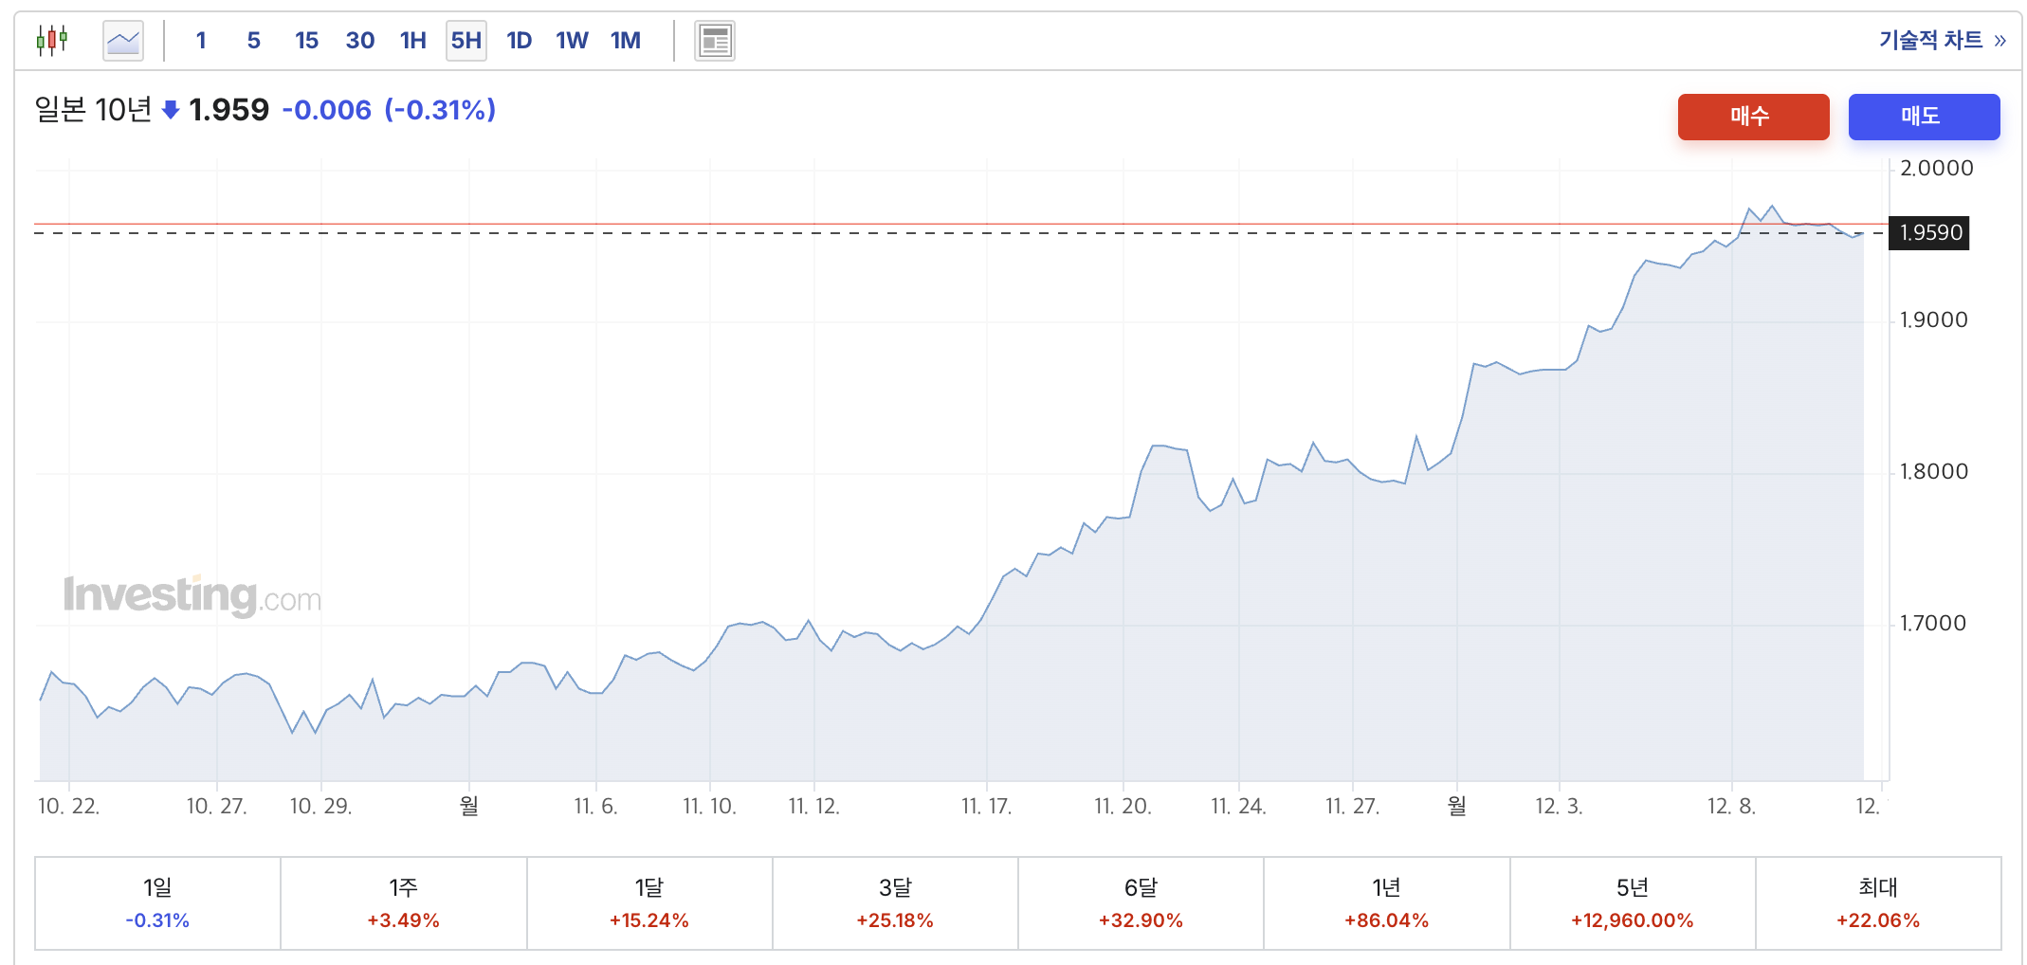Select the area line chart icon
The image size is (2027, 965).
coord(123,41)
